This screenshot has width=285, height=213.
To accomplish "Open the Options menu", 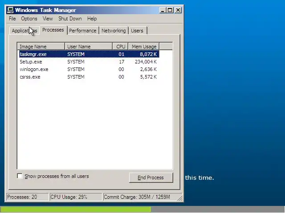I will coord(29,19).
